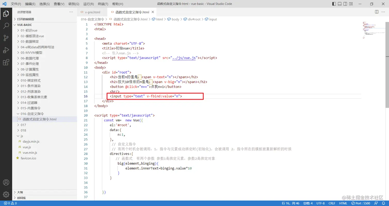
Task: Open dayjs.min.js file
Action: click(x=45, y=141)
